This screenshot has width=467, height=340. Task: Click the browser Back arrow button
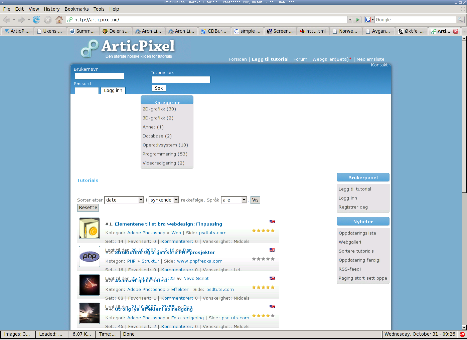tap(6, 20)
